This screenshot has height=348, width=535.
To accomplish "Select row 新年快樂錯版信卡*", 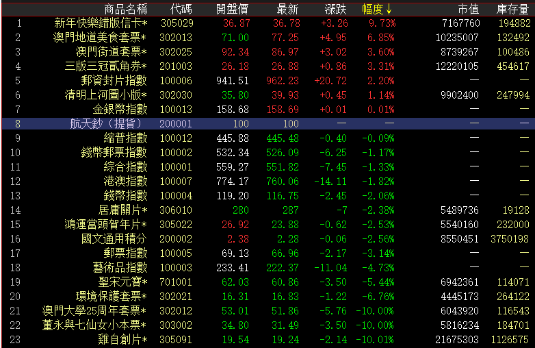I will [268, 23].
